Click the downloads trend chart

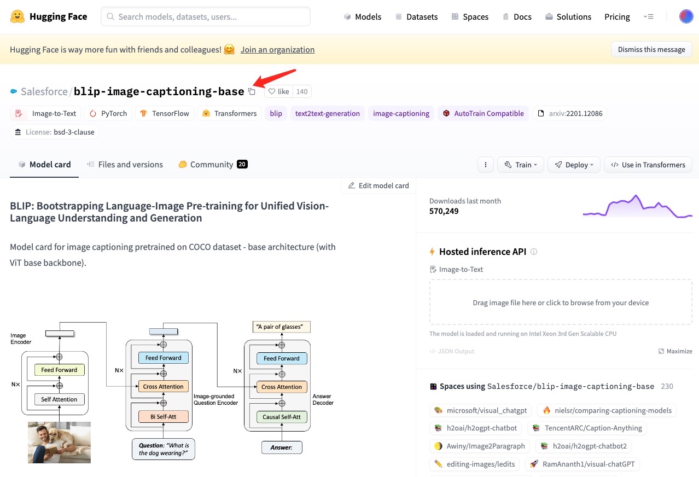[637, 206]
